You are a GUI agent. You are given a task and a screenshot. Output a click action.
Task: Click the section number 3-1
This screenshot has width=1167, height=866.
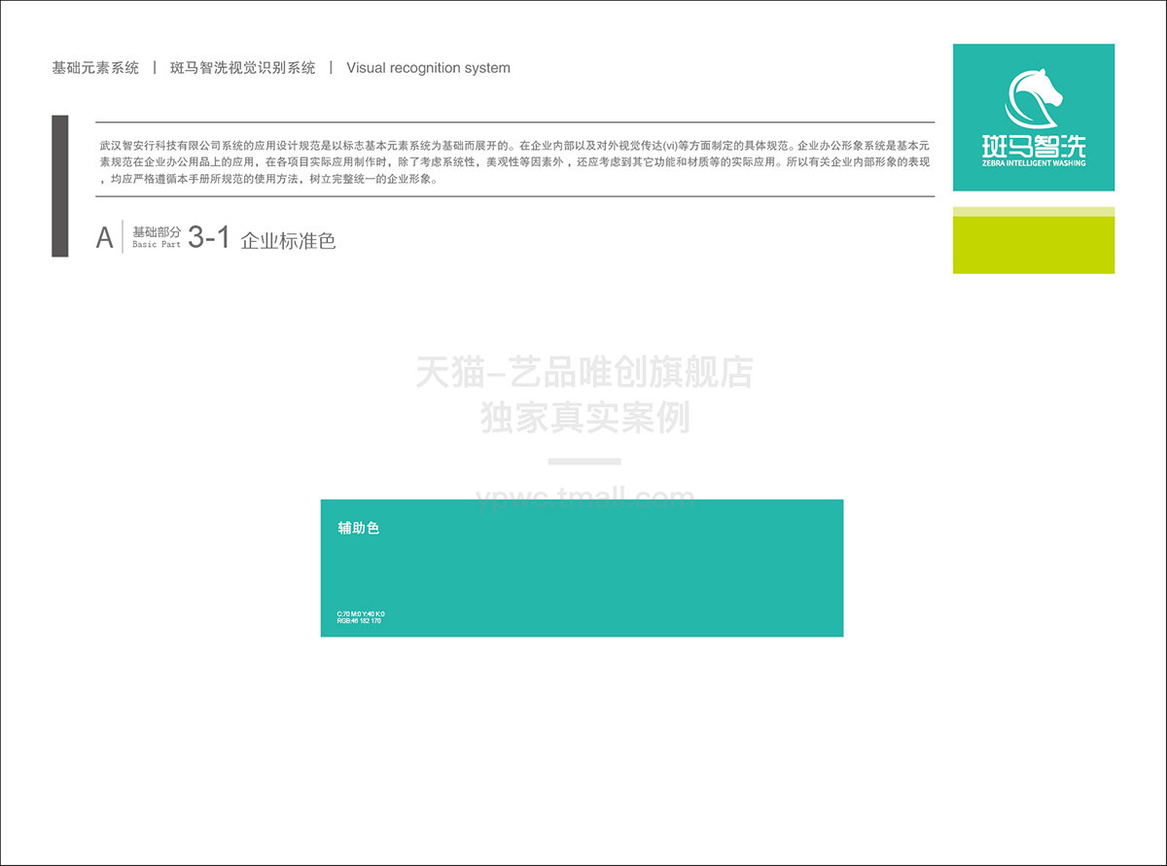209,237
